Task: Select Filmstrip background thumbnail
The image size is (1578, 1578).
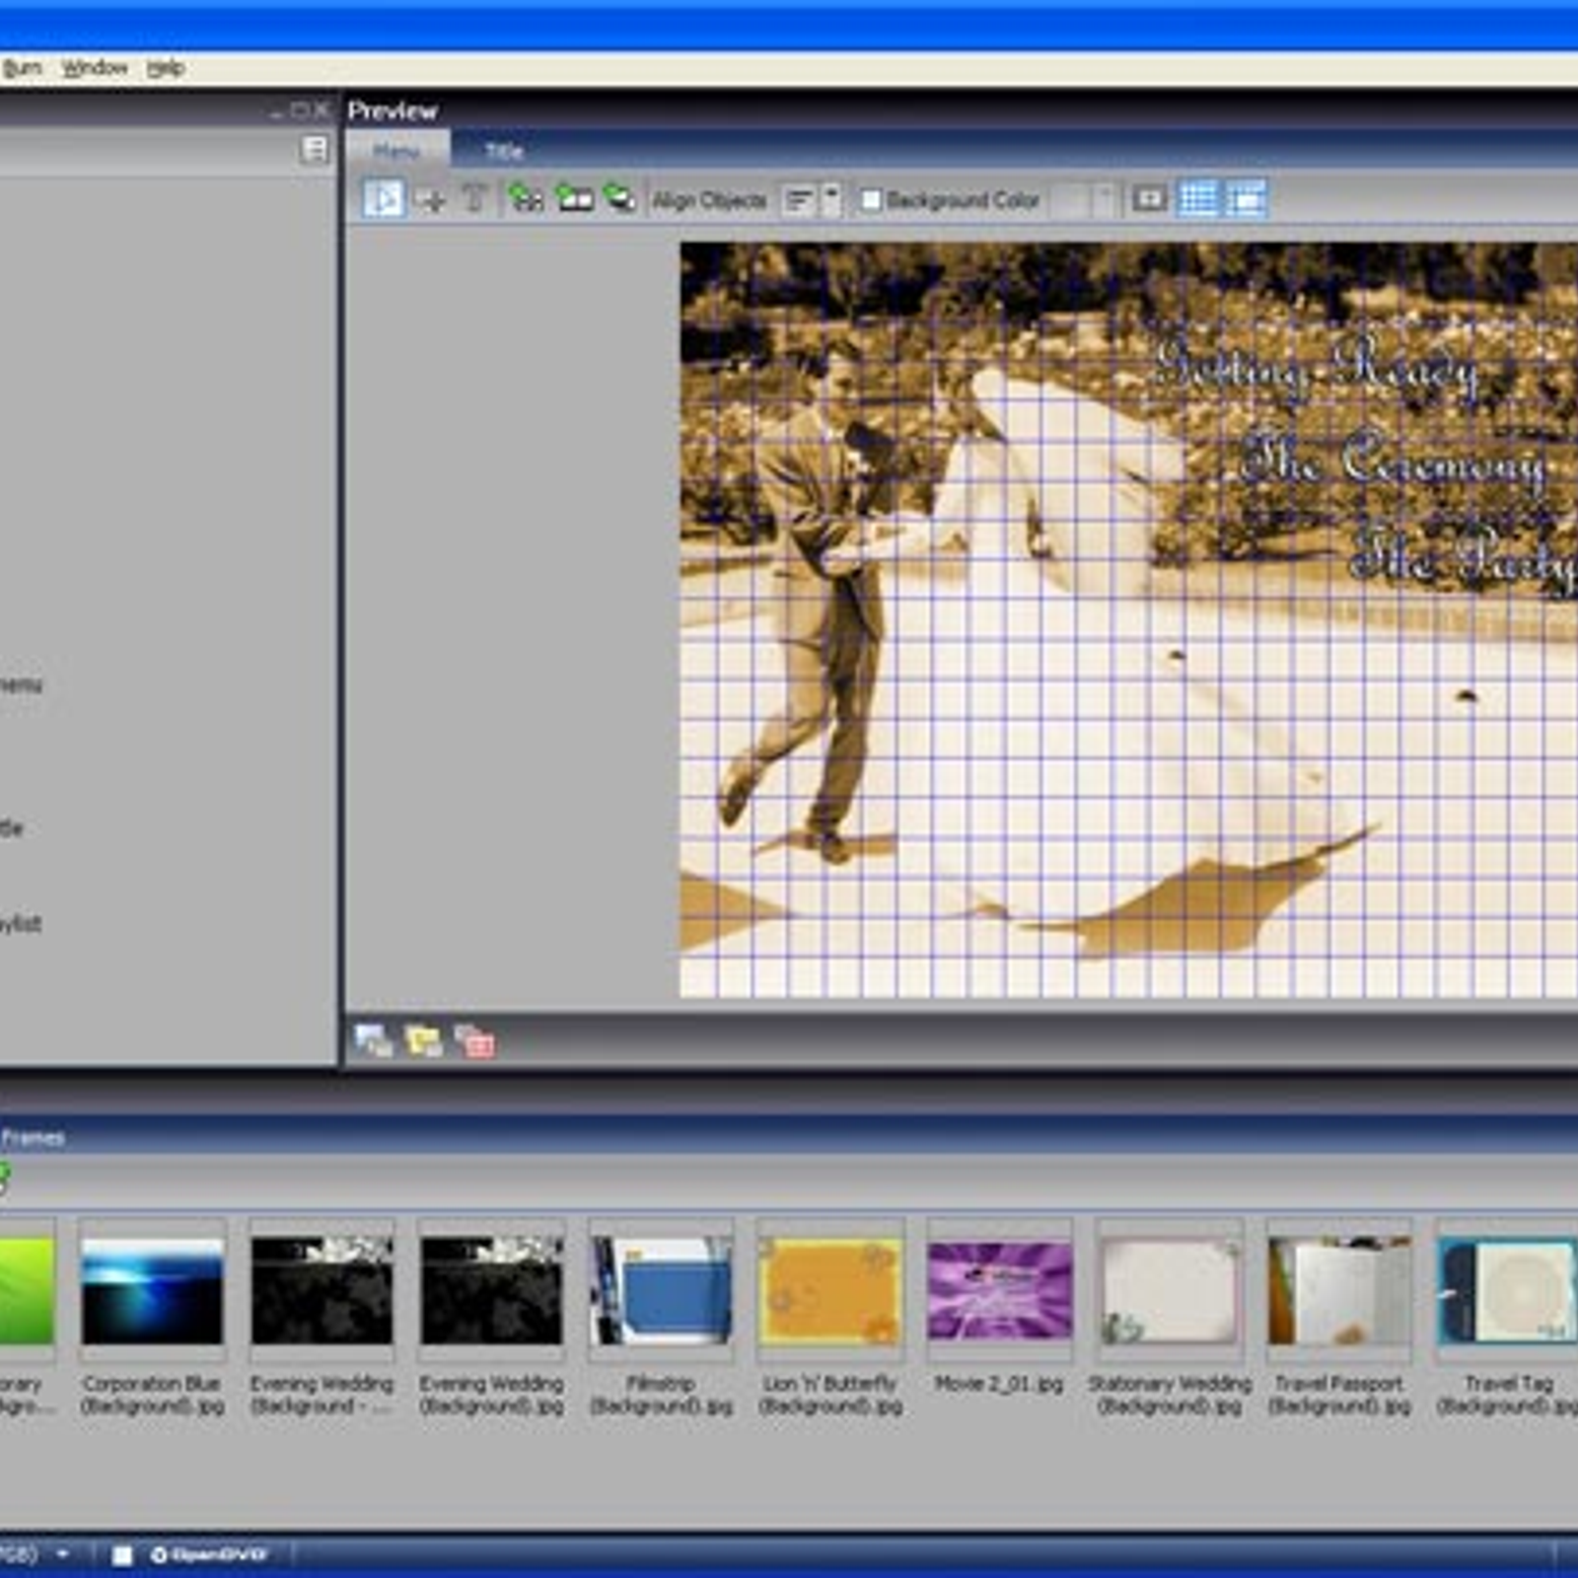Action: tap(661, 1290)
